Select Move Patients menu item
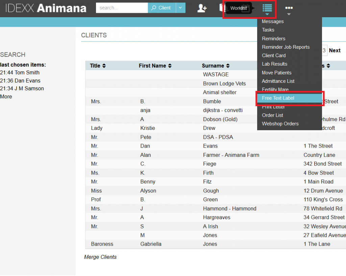 [x=276, y=73]
